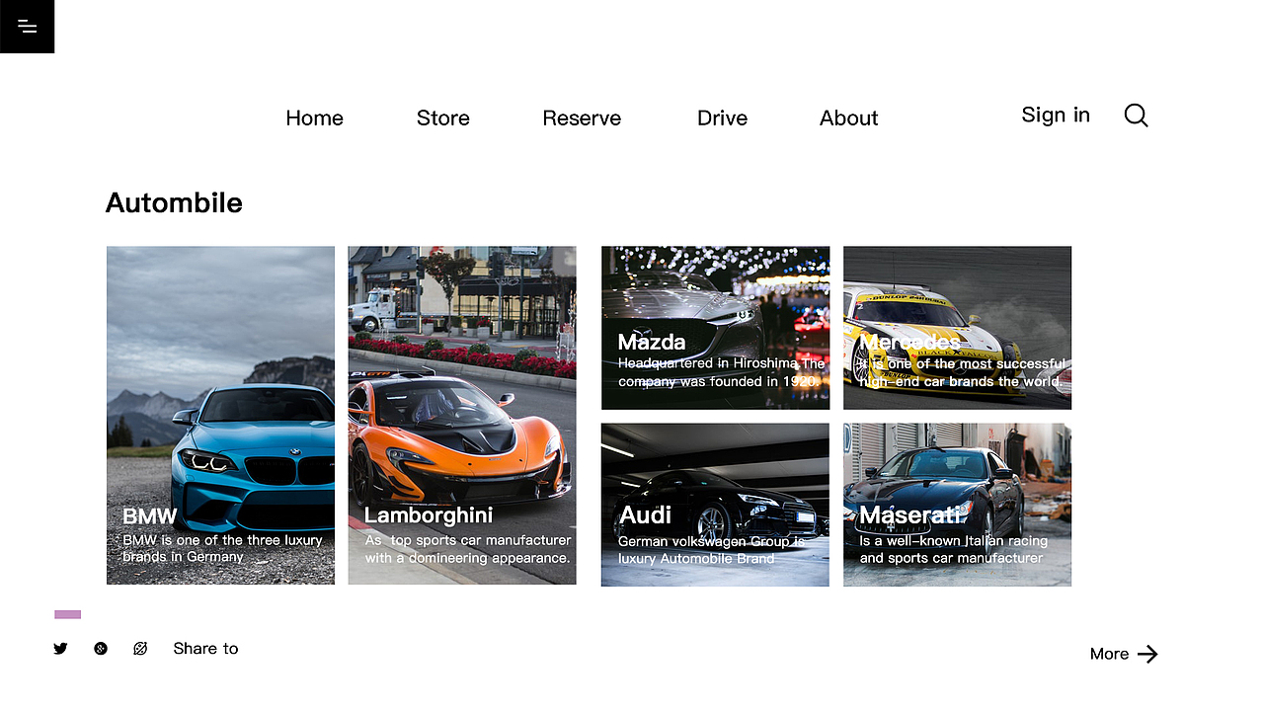1264x711 pixels.
Task: Click "with a domineering appearance" text
Action: [x=467, y=558]
